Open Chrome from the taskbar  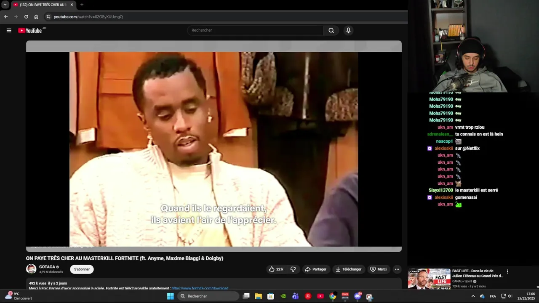tap(333, 296)
